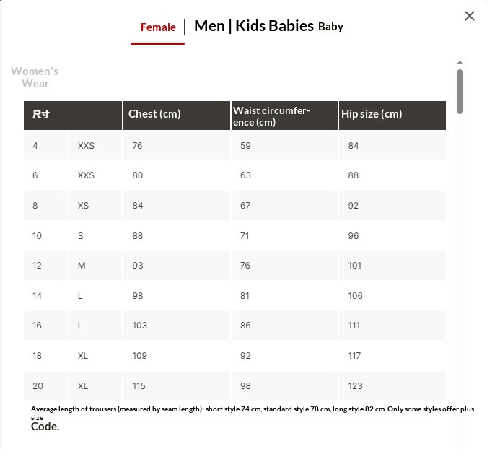This screenshot has height=449, width=487.
Task: Click hip value 111 in size 16 row
Action: [355, 326]
